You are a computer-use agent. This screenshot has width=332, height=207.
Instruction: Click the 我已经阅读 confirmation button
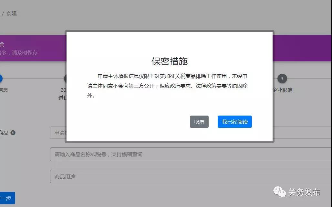coord(234,122)
